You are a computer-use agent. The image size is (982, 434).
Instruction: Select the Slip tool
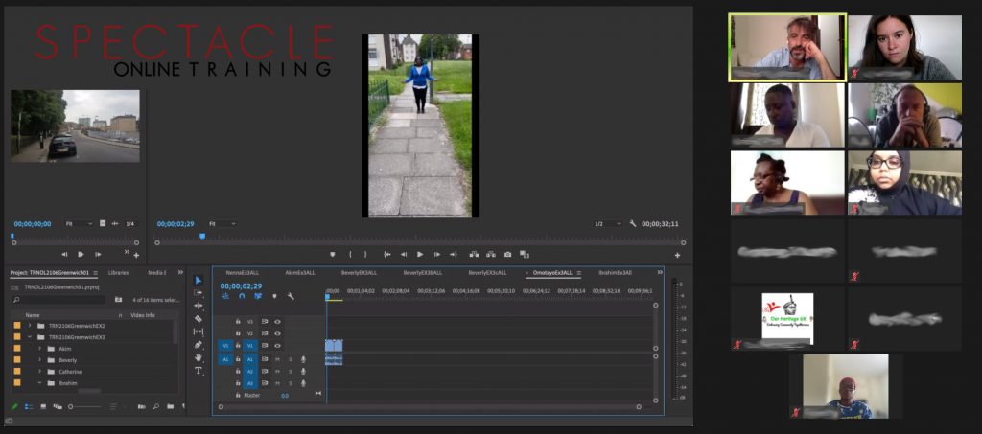[x=198, y=331]
